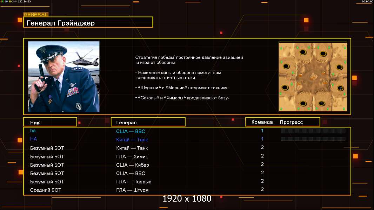Click the yellow GENERAL tag label
The image size is (374, 210).
tap(36, 14)
